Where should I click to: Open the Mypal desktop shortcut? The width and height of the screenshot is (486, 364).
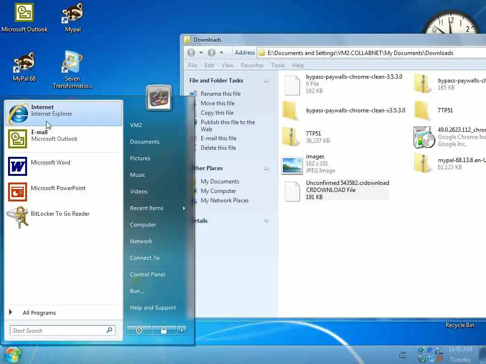(x=73, y=18)
